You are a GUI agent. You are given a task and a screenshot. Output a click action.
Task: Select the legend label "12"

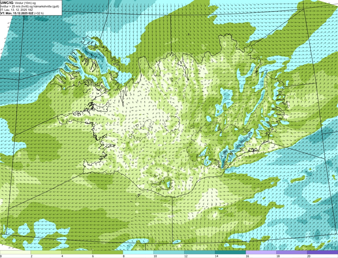click(x=186, y=256)
